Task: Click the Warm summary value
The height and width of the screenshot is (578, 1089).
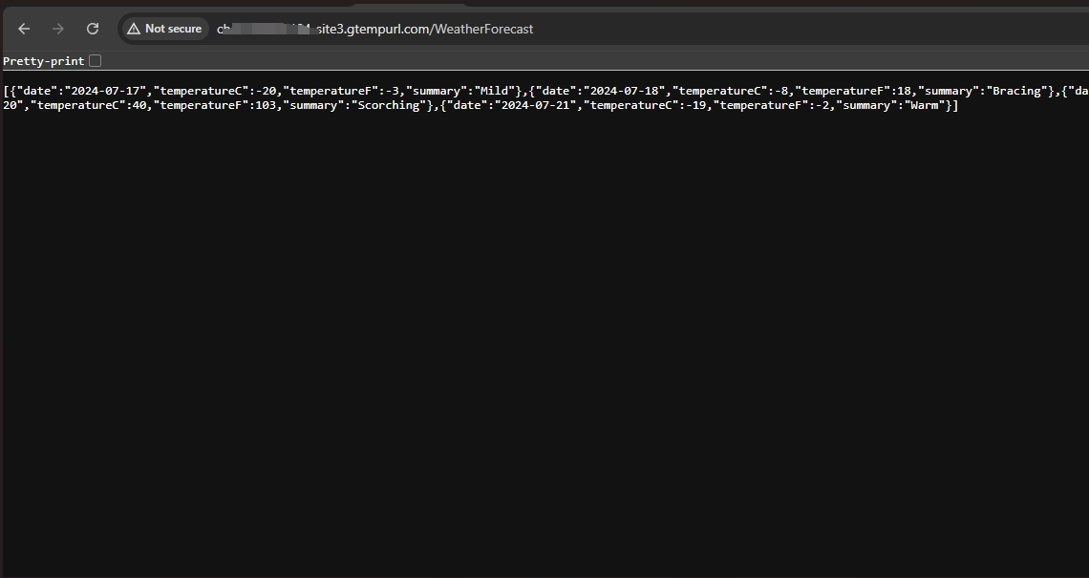Action: (x=923, y=105)
